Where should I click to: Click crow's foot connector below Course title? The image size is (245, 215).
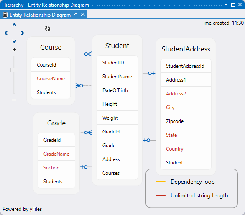pyautogui.click(x=88, y=54)
